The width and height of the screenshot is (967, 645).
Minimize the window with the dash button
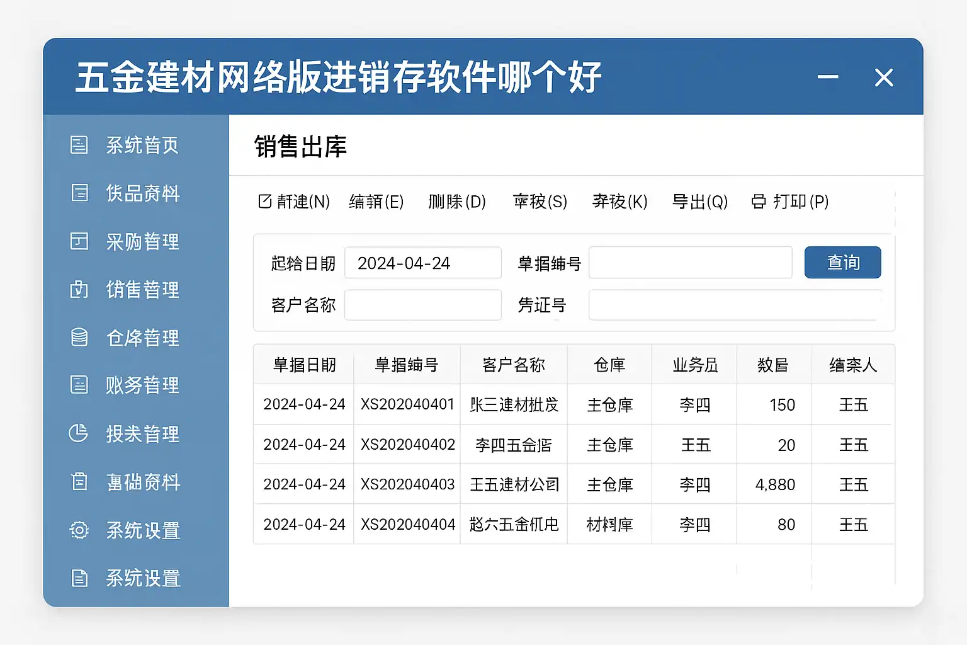[x=827, y=77]
